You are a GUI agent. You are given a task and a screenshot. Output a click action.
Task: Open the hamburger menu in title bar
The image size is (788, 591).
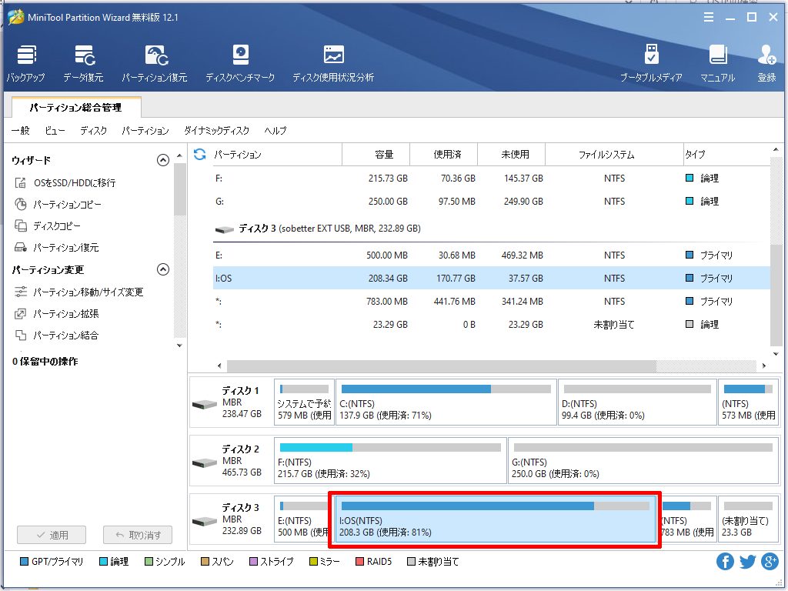[x=709, y=18]
